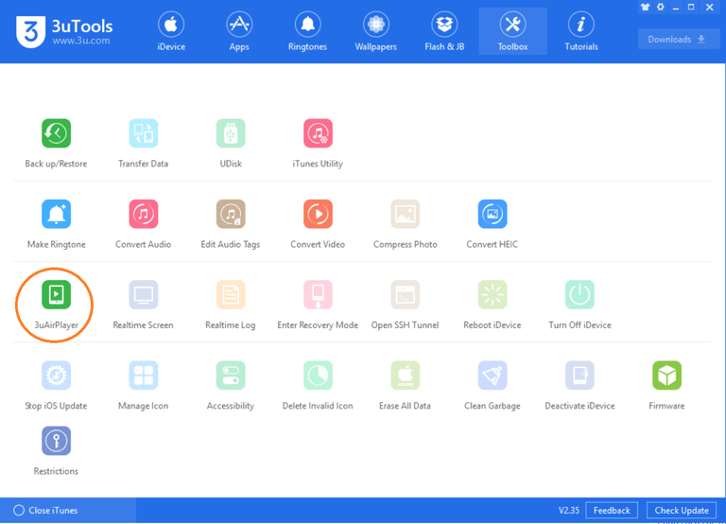
Task: Select the Convert HEIC icon
Action: point(493,215)
